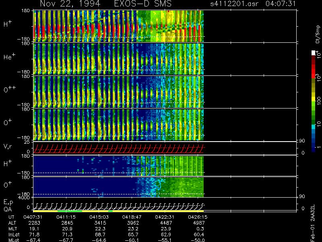Image resolution: width=322 pixels, height=242 pixels.
Task: Click the O+ label just above E,p
Action: (8, 184)
